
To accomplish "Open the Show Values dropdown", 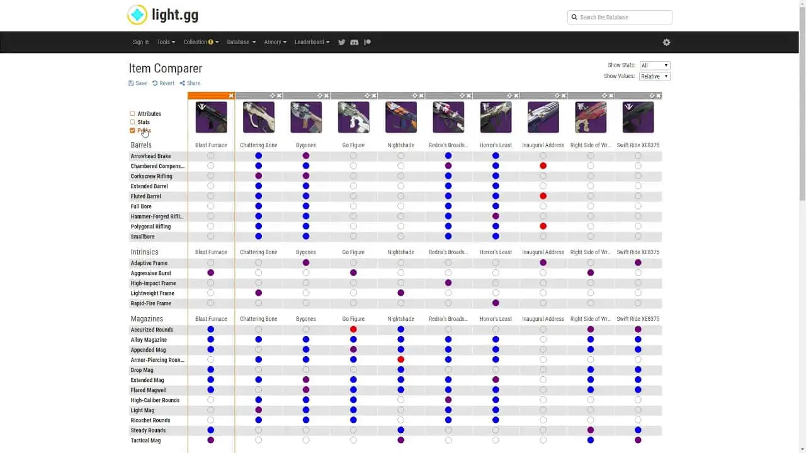I will click(x=655, y=76).
